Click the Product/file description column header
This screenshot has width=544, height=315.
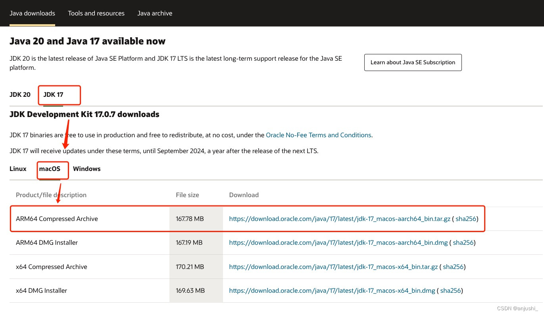point(51,195)
